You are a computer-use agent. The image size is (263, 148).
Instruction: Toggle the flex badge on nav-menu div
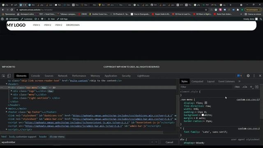click(44, 88)
